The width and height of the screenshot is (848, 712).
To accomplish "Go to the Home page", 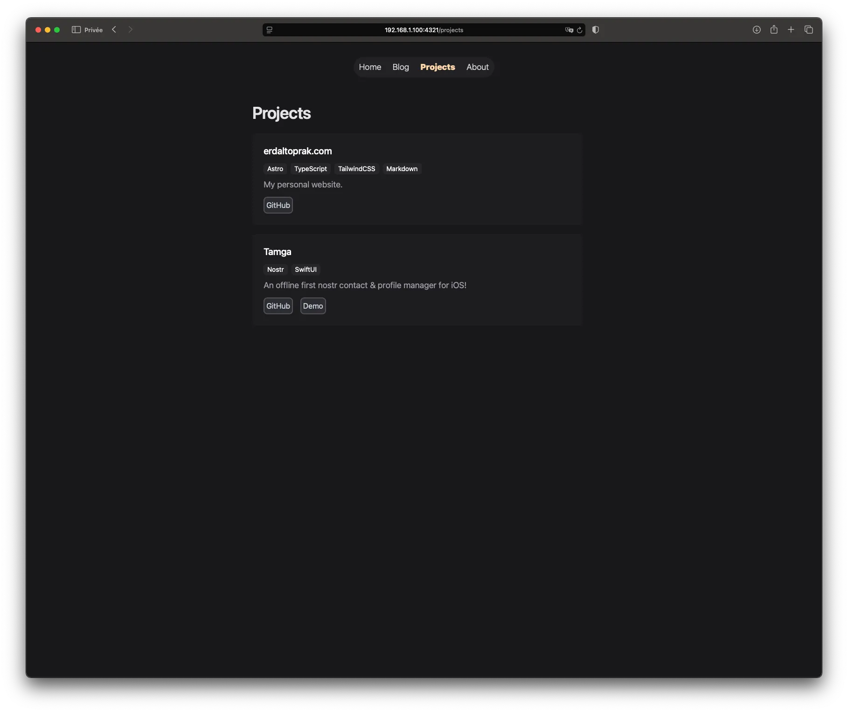I will [369, 67].
